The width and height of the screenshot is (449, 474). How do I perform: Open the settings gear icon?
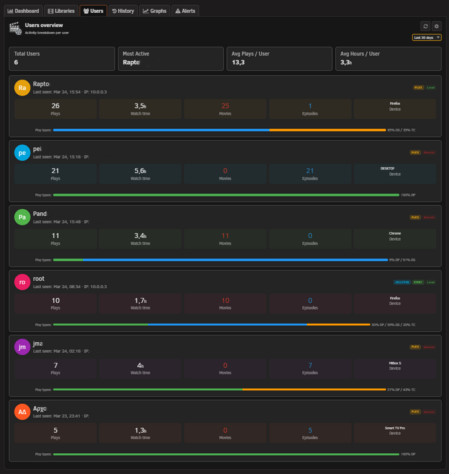click(x=436, y=27)
